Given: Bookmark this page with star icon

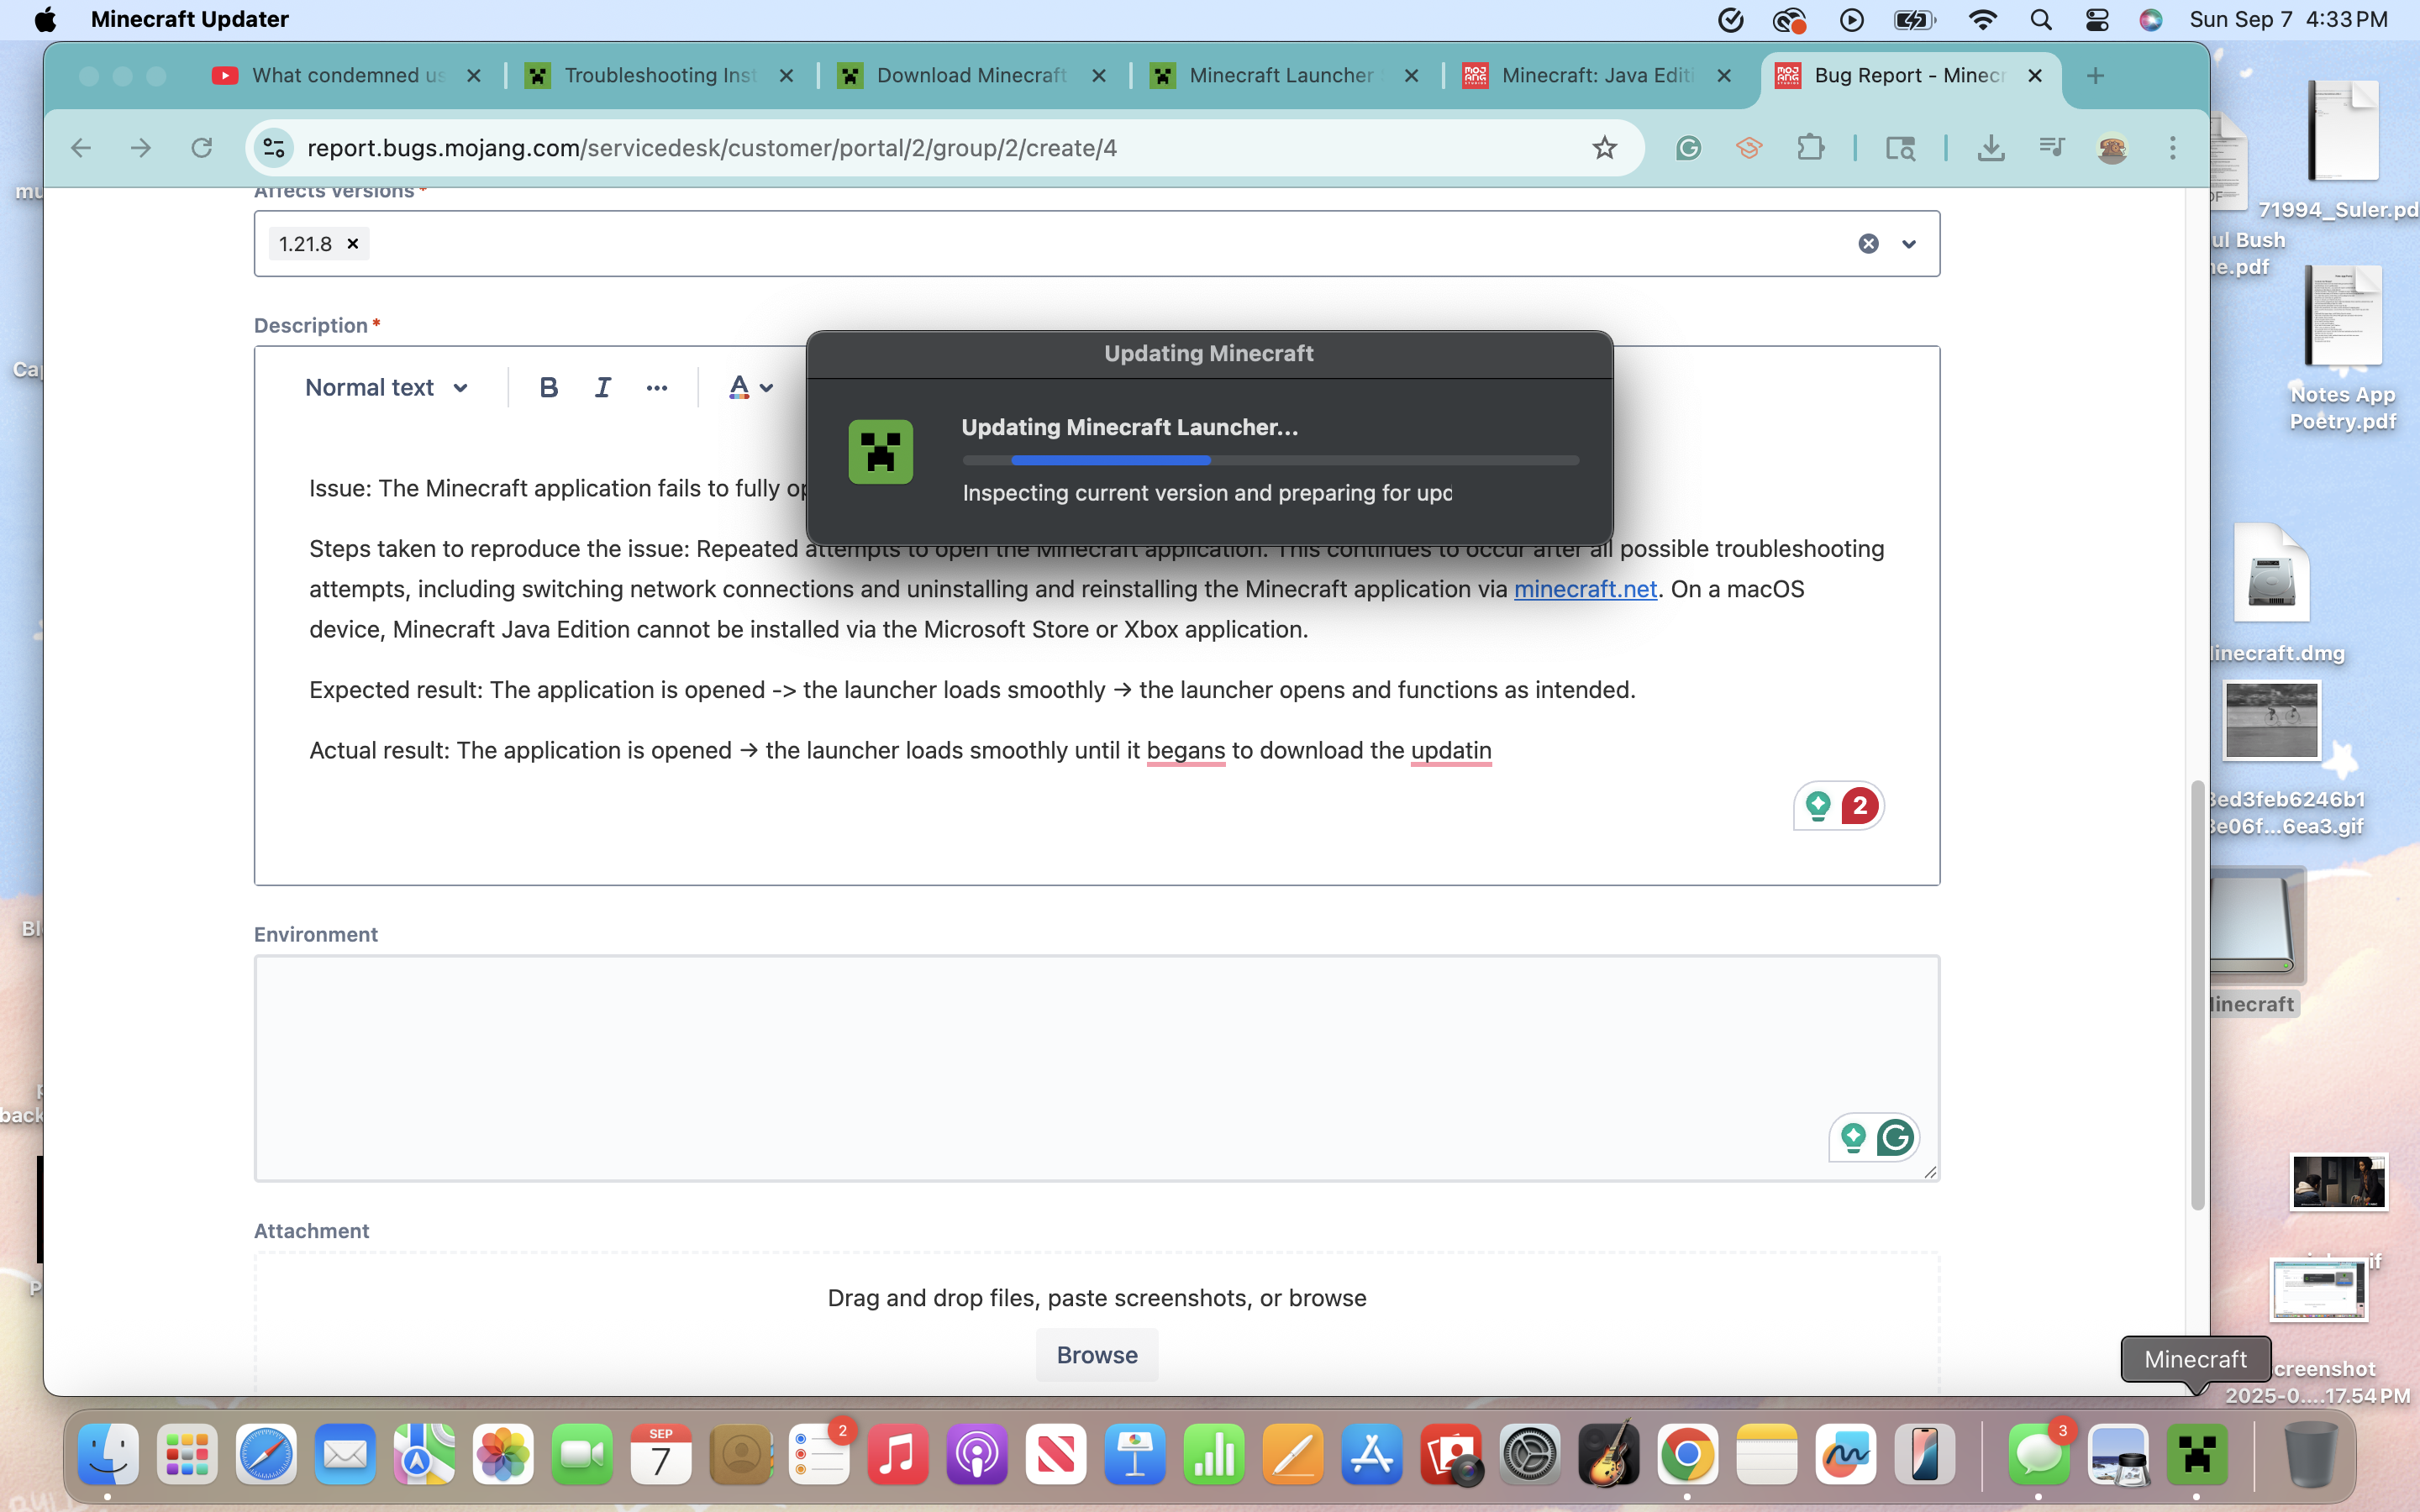Looking at the screenshot, I should pos(1604,148).
